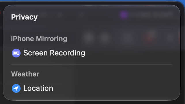This screenshot has width=185, height=104.
Task: Click the blurred purple indicator dot
Action: coord(124,15)
